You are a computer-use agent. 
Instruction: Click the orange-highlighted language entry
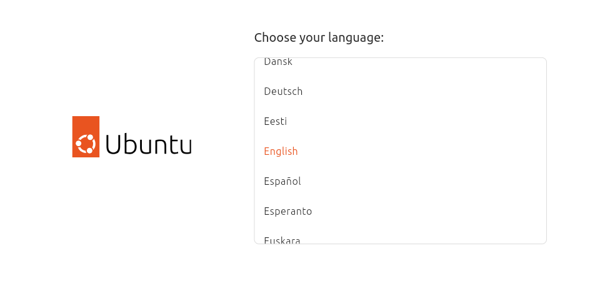coord(281,151)
